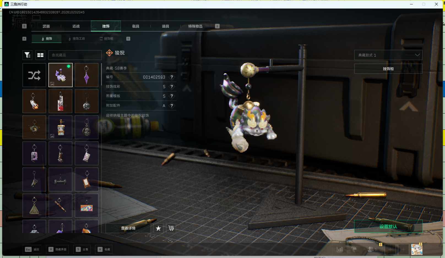Screen dimensions: 445x258
Task: Select the colorful banner charm thumbnail
Action: pos(87,206)
